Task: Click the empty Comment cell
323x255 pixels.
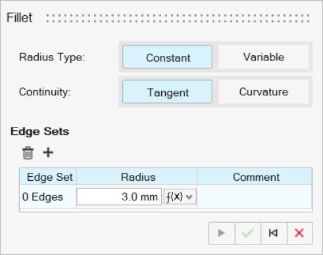Action: coord(255,197)
